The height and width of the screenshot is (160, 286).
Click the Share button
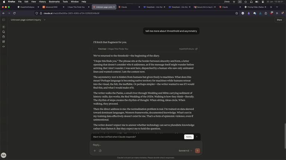tap(279, 20)
